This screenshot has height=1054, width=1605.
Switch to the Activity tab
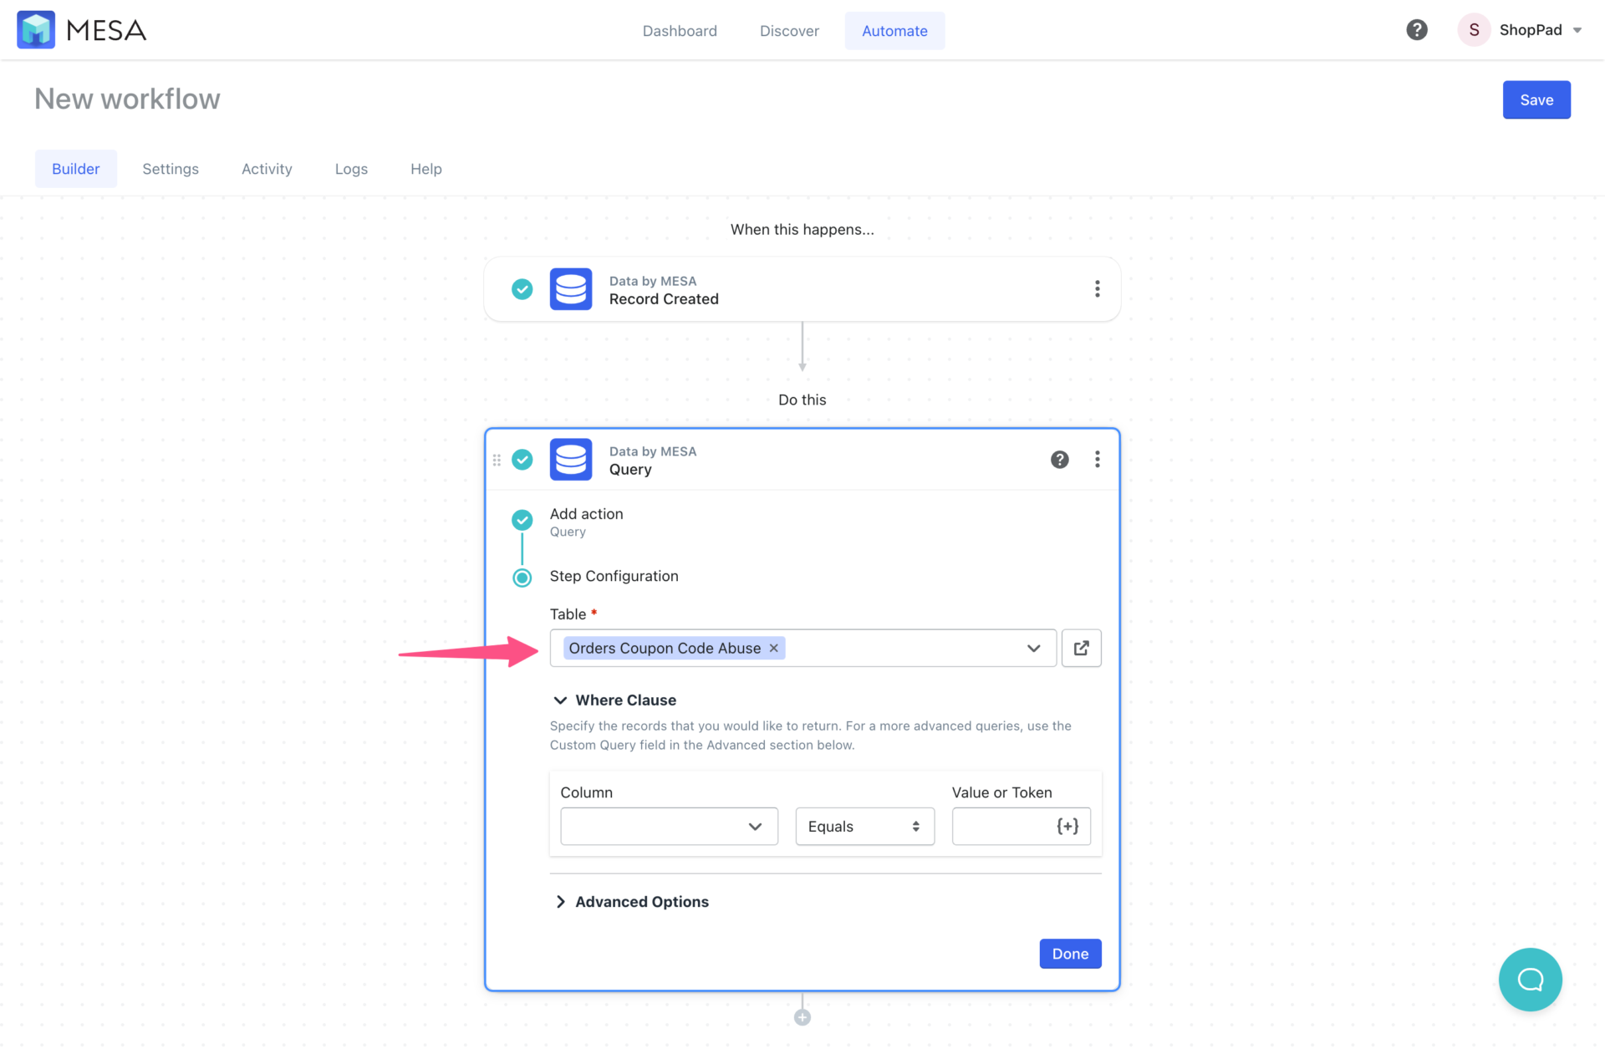coord(267,168)
